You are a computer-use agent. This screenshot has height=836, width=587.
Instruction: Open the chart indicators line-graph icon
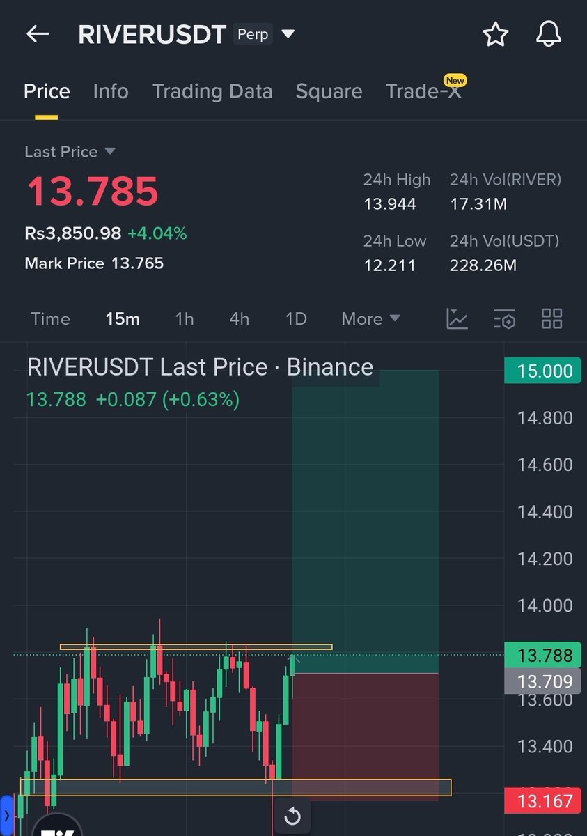[x=457, y=319]
